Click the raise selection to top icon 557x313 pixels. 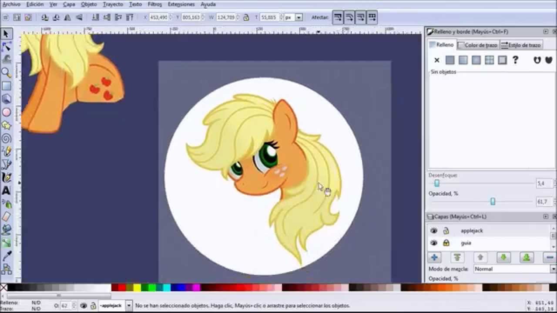click(129, 17)
